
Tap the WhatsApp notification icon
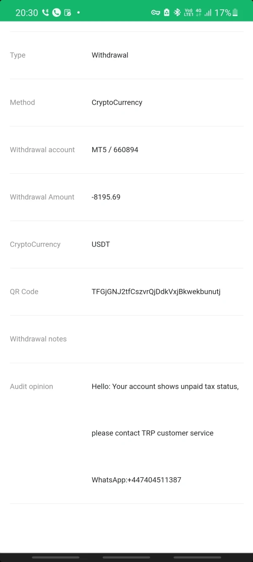(57, 13)
